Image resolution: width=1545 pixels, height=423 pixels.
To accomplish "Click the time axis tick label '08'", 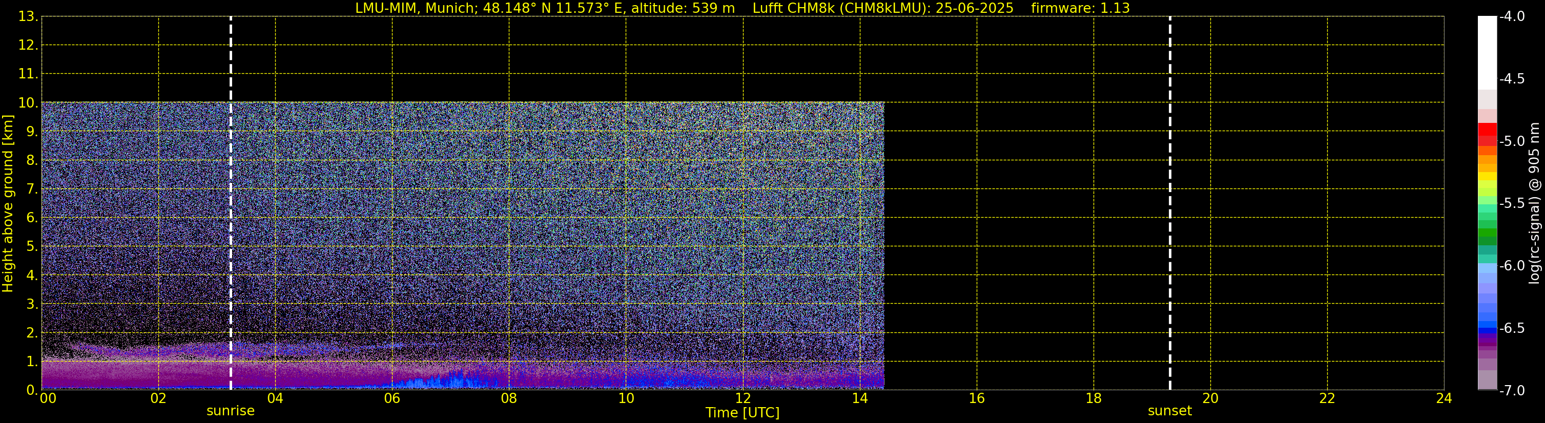I will click(509, 398).
